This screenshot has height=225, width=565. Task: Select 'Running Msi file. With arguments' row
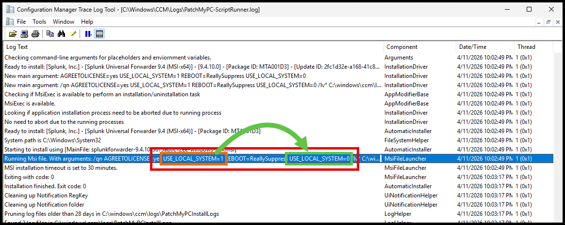tap(279, 159)
